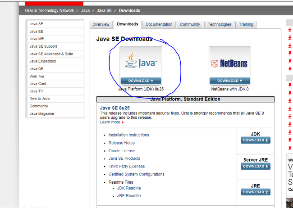Open Java SE Advanced & Suite sidebar item

point(55,54)
